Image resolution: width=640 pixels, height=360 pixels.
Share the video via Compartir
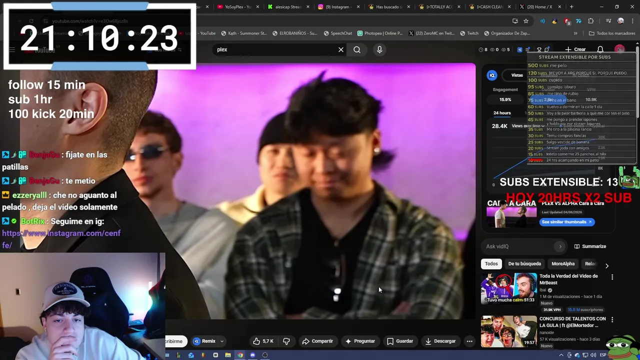[317, 341]
